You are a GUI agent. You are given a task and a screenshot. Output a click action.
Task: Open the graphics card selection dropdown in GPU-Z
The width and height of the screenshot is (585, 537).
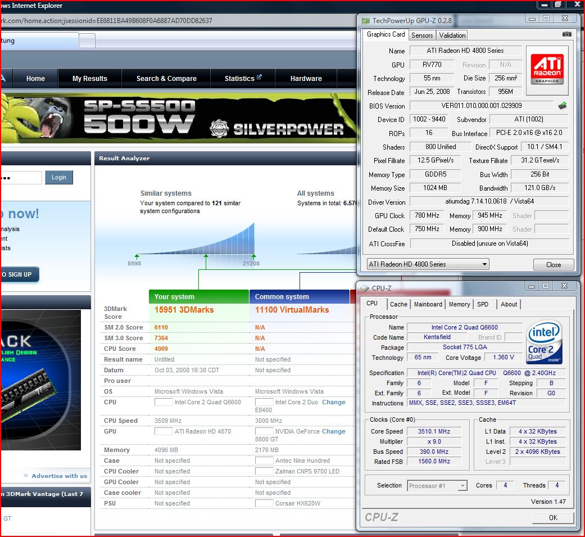(x=428, y=264)
